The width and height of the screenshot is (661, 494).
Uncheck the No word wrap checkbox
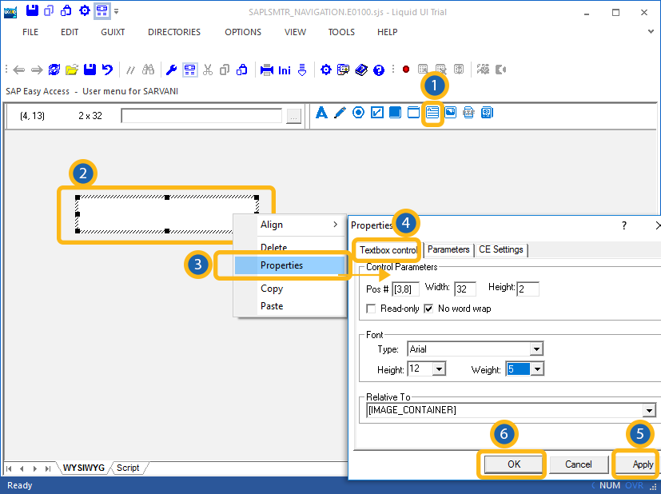click(x=428, y=309)
